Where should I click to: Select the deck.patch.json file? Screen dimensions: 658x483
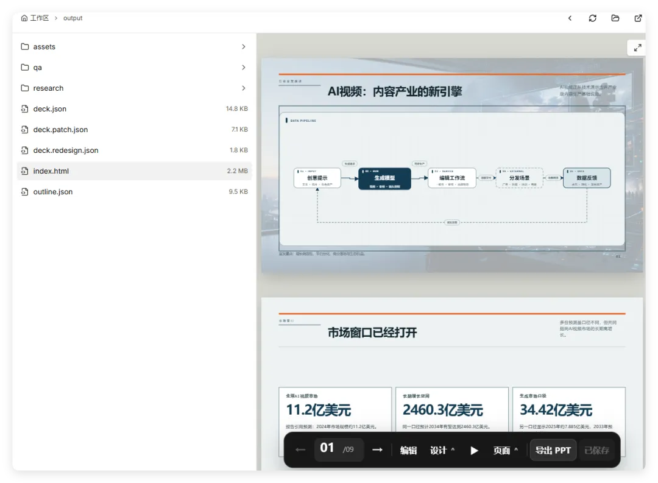[x=134, y=129]
